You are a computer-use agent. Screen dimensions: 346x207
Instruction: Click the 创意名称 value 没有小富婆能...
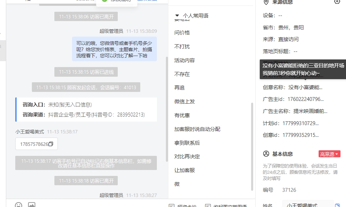click(305, 87)
